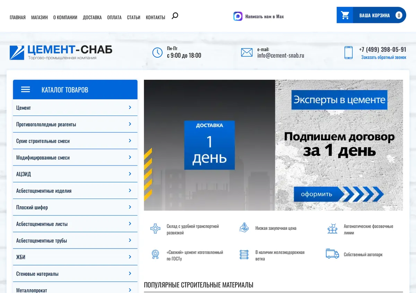Click the Цемент-Снаб logo
The image size is (416, 293).
tap(61, 52)
